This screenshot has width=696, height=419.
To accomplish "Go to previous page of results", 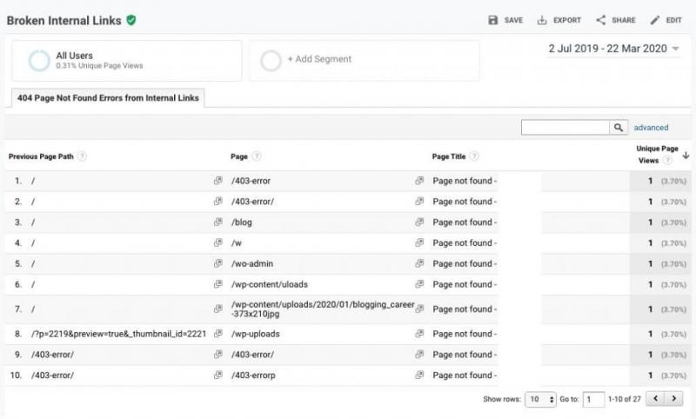I will pos(657,399).
